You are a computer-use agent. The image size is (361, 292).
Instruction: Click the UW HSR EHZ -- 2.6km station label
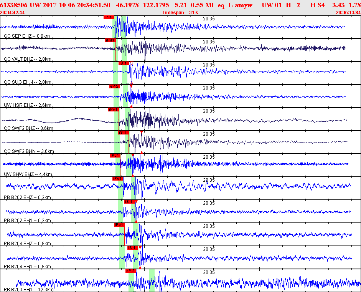[x=28, y=105]
